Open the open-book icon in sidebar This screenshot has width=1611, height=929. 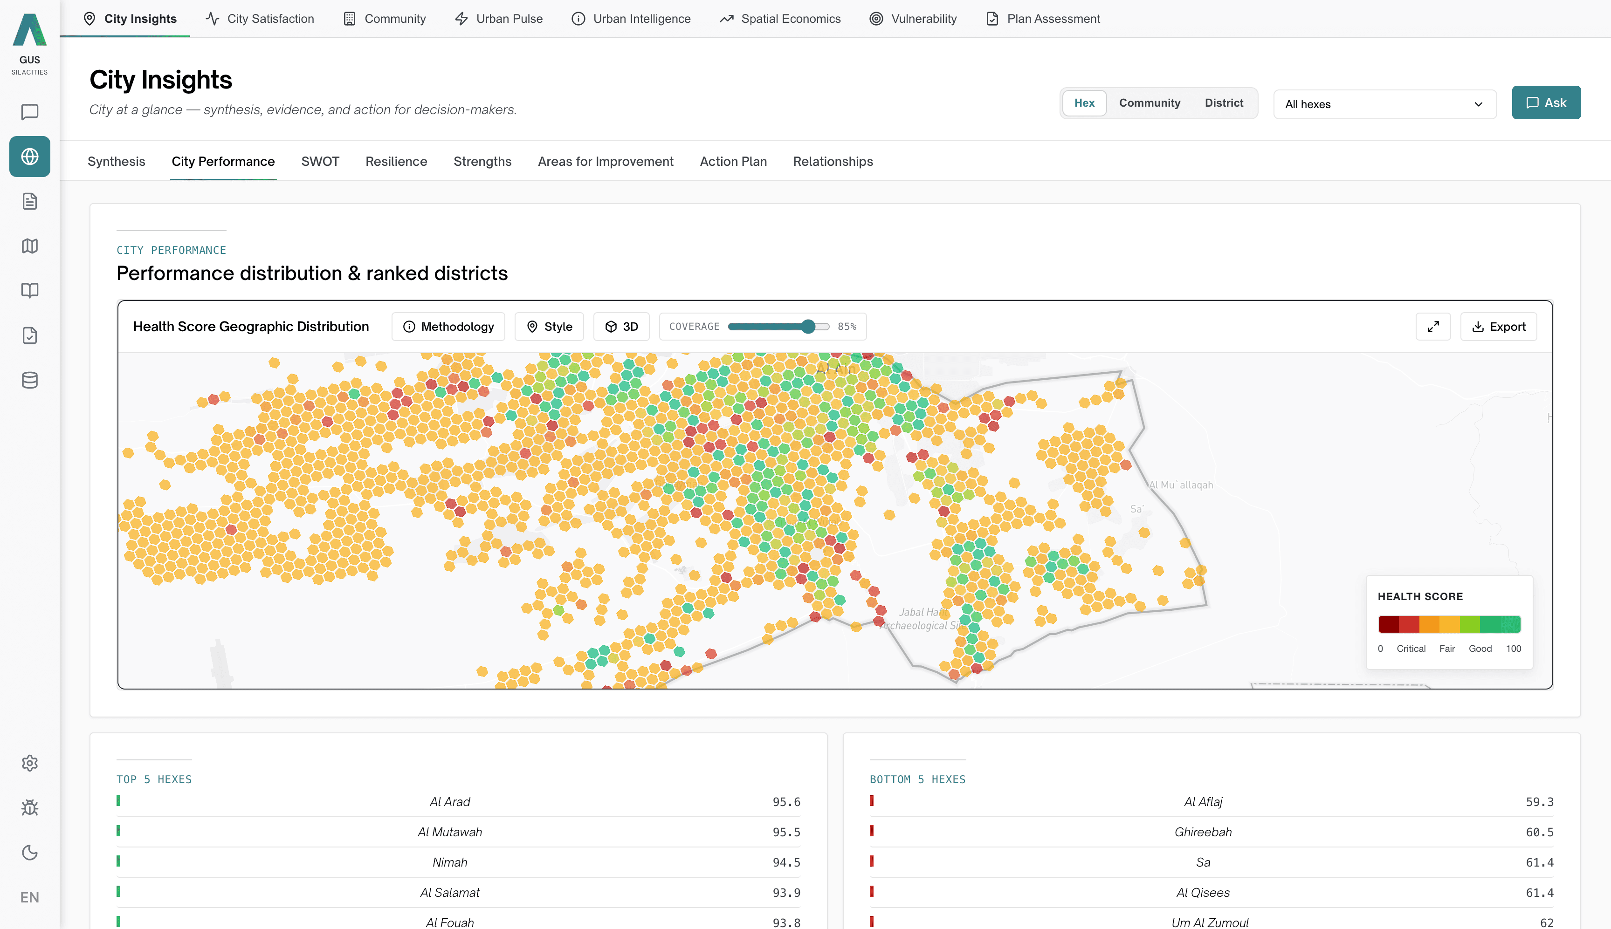(x=29, y=291)
